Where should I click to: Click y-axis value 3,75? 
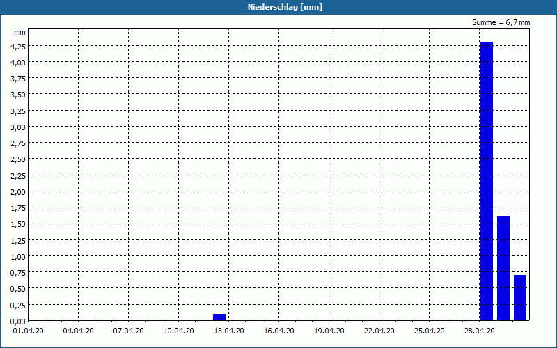point(18,79)
